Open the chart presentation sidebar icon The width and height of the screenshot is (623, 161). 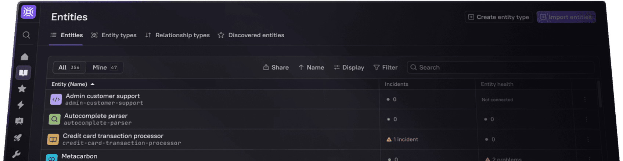[19, 121]
